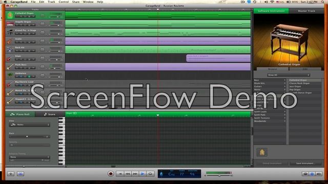The image size is (328, 184).
Task: Click the Fast Forward transport button
Action: pyautogui.click(x=135, y=174)
